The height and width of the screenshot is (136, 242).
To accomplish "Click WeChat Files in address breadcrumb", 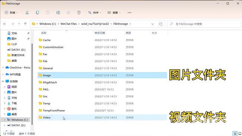I will coord(69,24).
